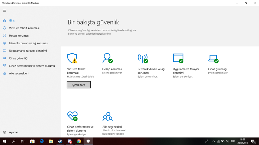Image resolution: width=259 pixels, height=145 pixels.
Task: Open Ayarlar settings label
Action: tap(13, 132)
